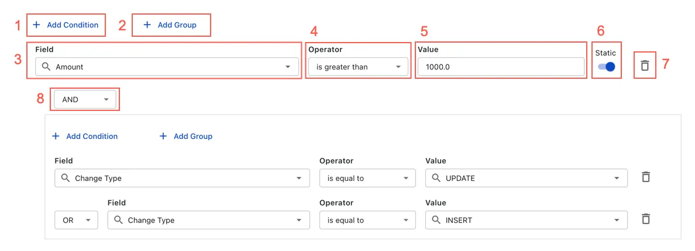The width and height of the screenshot is (695, 251).
Task: Add Group inside the nested group
Action: [x=186, y=136]
